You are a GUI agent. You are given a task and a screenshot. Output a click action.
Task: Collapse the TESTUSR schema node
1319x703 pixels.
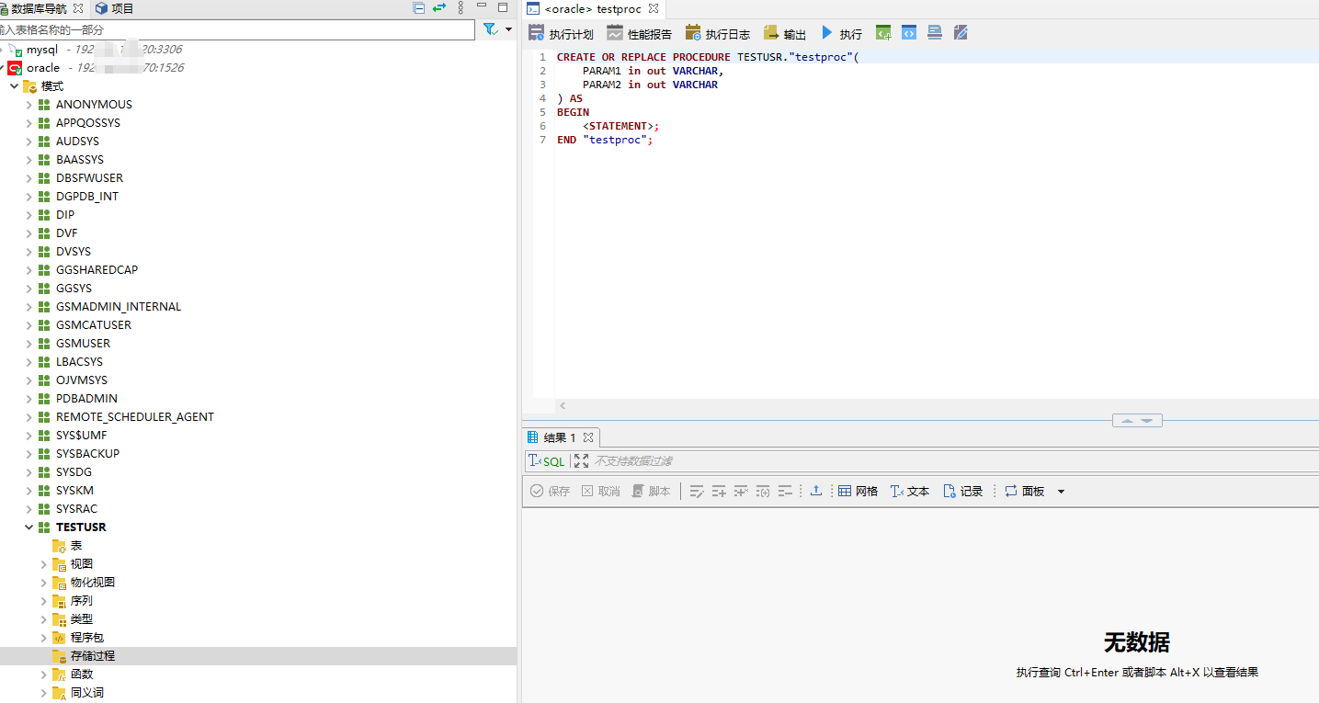pyautogui.click(x=29, y=527)
